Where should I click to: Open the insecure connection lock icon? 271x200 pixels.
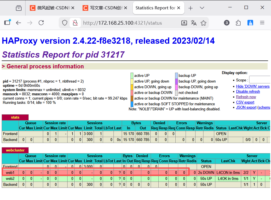click(x=75, y=23)
